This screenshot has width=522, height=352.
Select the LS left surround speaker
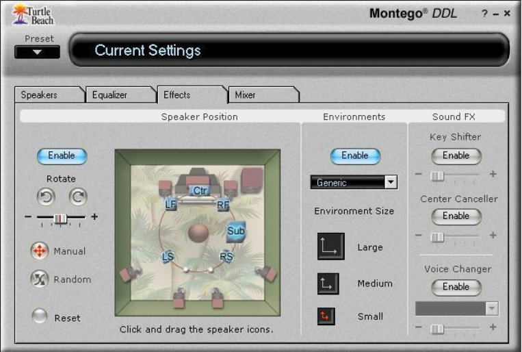[168, 256]
